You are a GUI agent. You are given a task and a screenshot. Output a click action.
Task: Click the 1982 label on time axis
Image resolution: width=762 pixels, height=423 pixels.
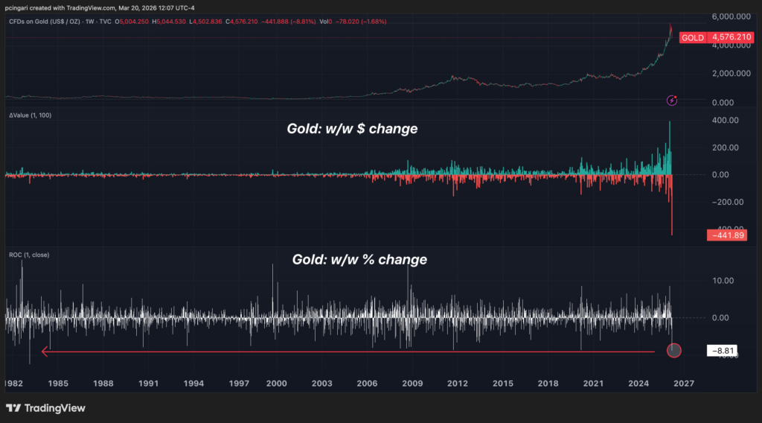point(15,384)
